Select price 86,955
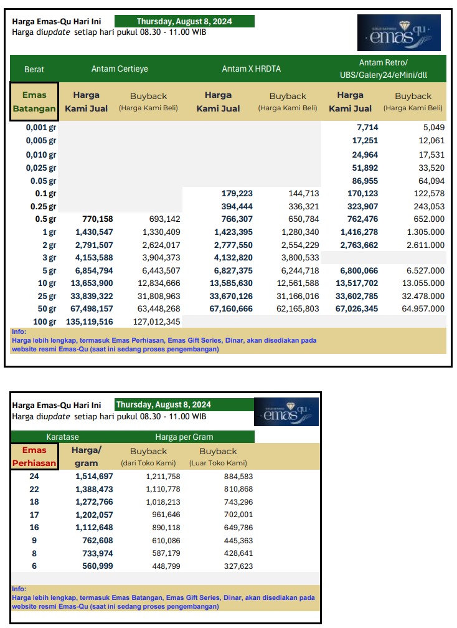This screenshot has width=457, height=628. click(x=365, y=181)
